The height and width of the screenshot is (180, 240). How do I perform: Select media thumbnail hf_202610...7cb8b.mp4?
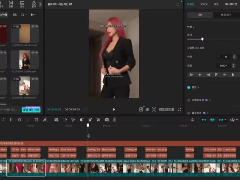pyautogui.click(x=25, y=60)
